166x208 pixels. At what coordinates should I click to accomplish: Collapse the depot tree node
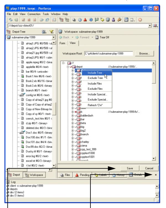tap(68, 67)
